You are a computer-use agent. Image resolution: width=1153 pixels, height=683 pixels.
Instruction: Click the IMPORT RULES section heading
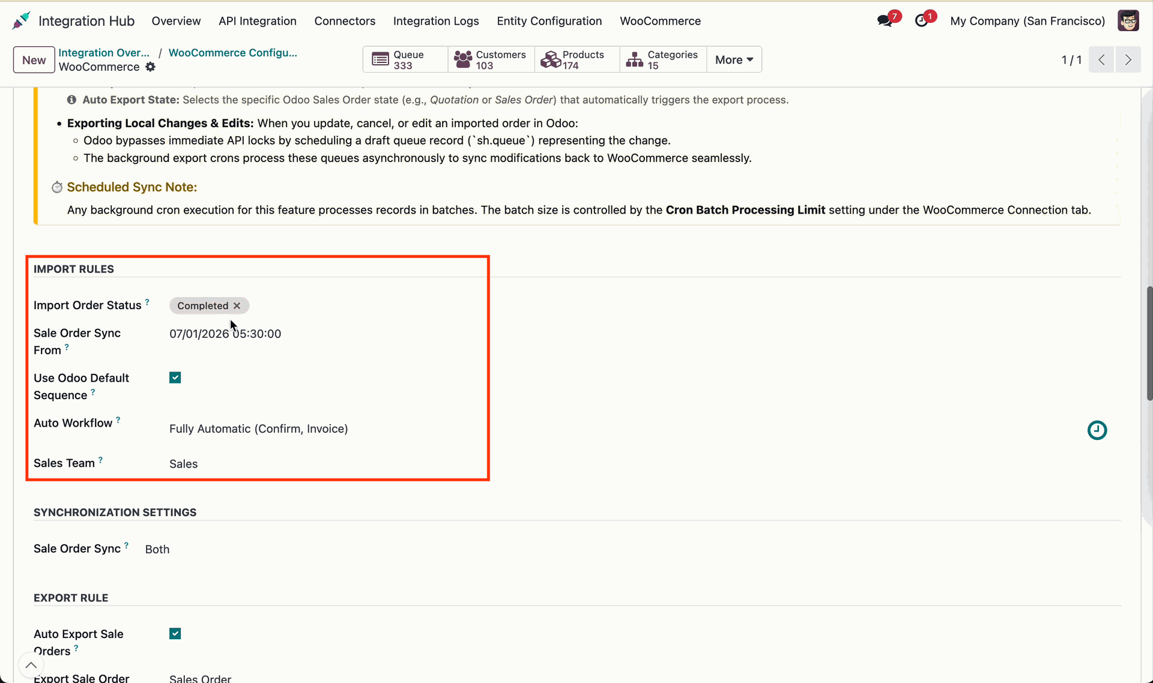(74, 269)
